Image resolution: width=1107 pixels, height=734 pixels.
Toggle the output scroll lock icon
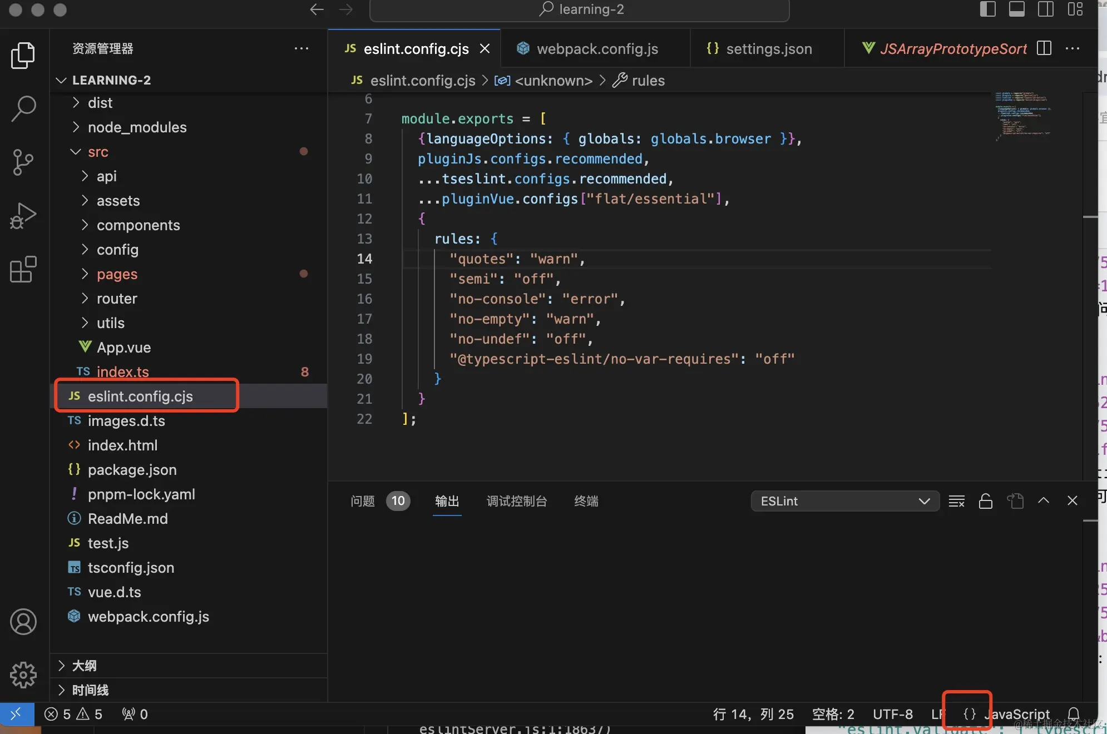985,501
